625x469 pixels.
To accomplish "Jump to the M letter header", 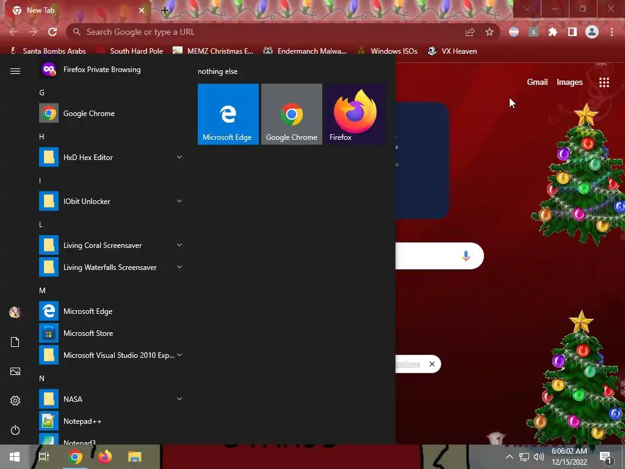I will click(x=42, y=290).
